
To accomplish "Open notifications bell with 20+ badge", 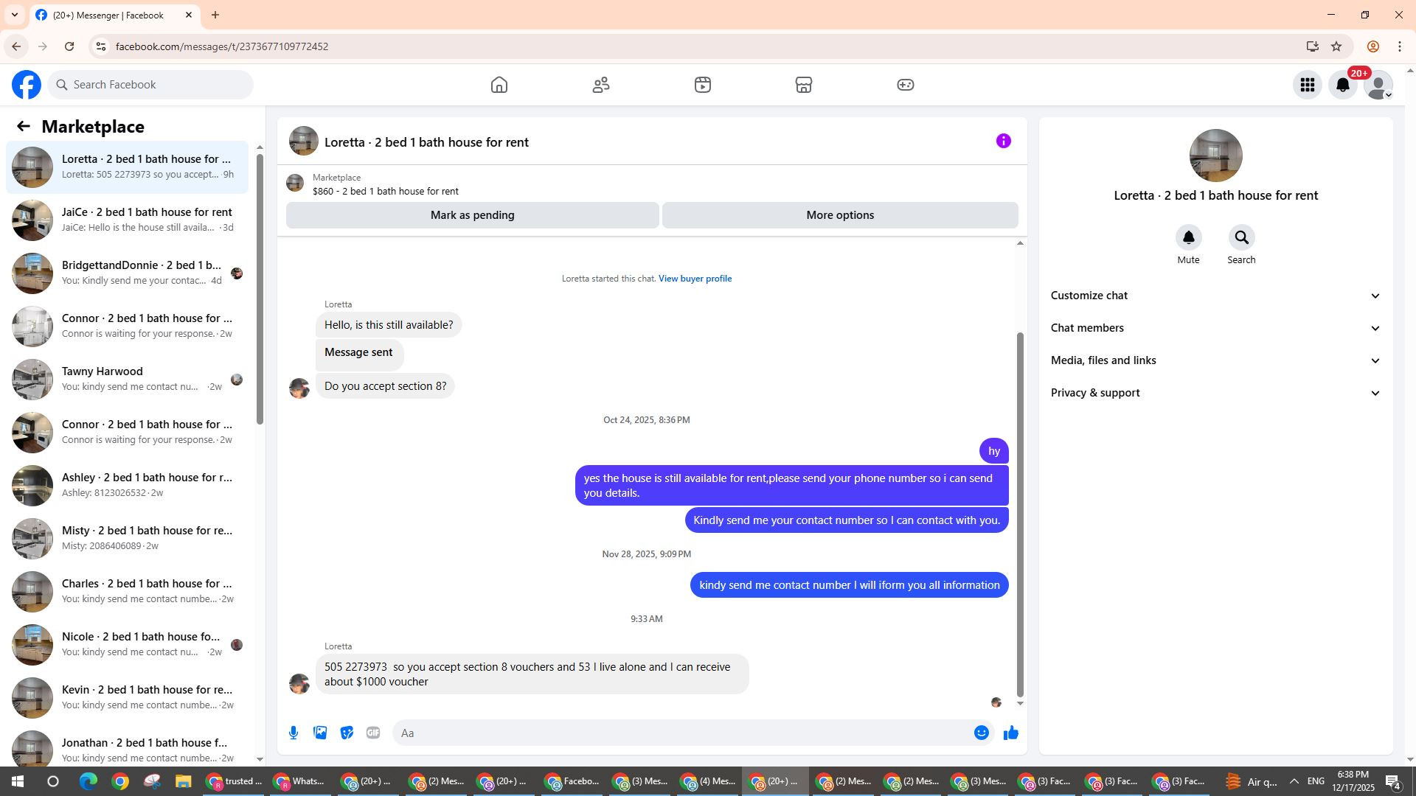I will [x=1343, y=85].
